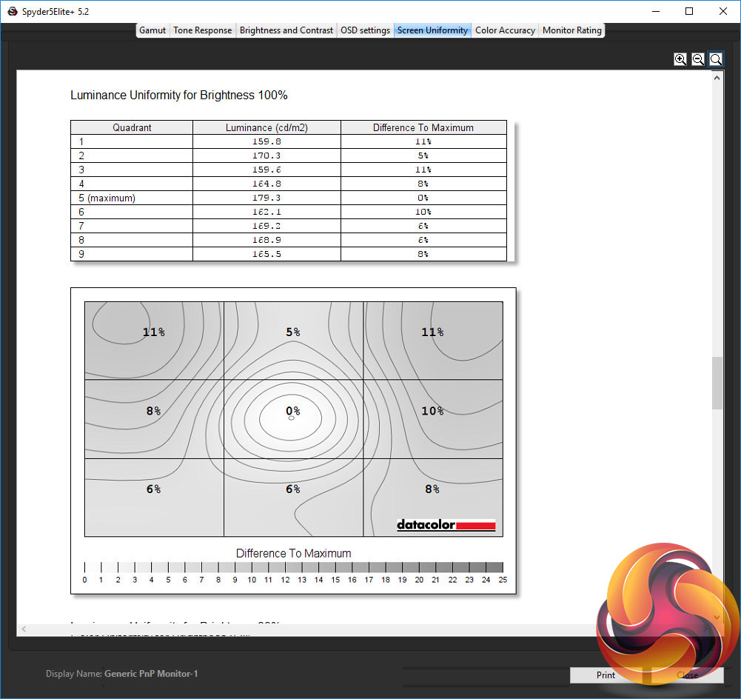Click the luminance value 179.3
Screen dimensions: 741x699
pos(266,198)
